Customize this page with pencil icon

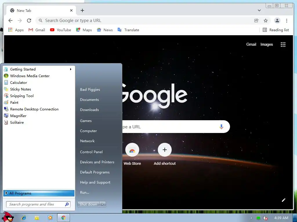click(283, 200)
